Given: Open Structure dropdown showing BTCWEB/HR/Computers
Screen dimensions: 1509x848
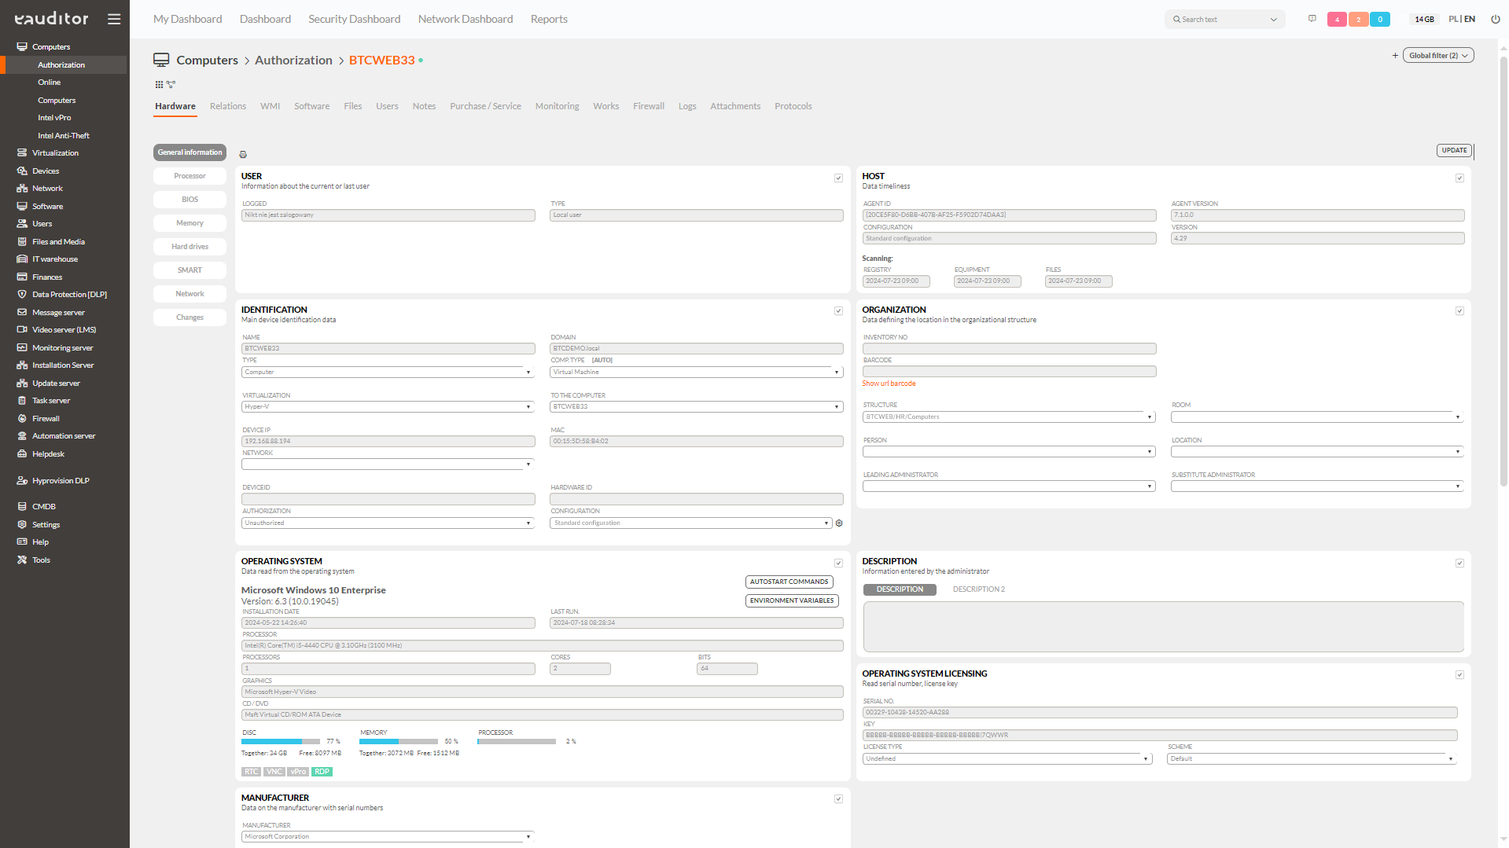Looking at the screenshot, I should click(1009, 417).
